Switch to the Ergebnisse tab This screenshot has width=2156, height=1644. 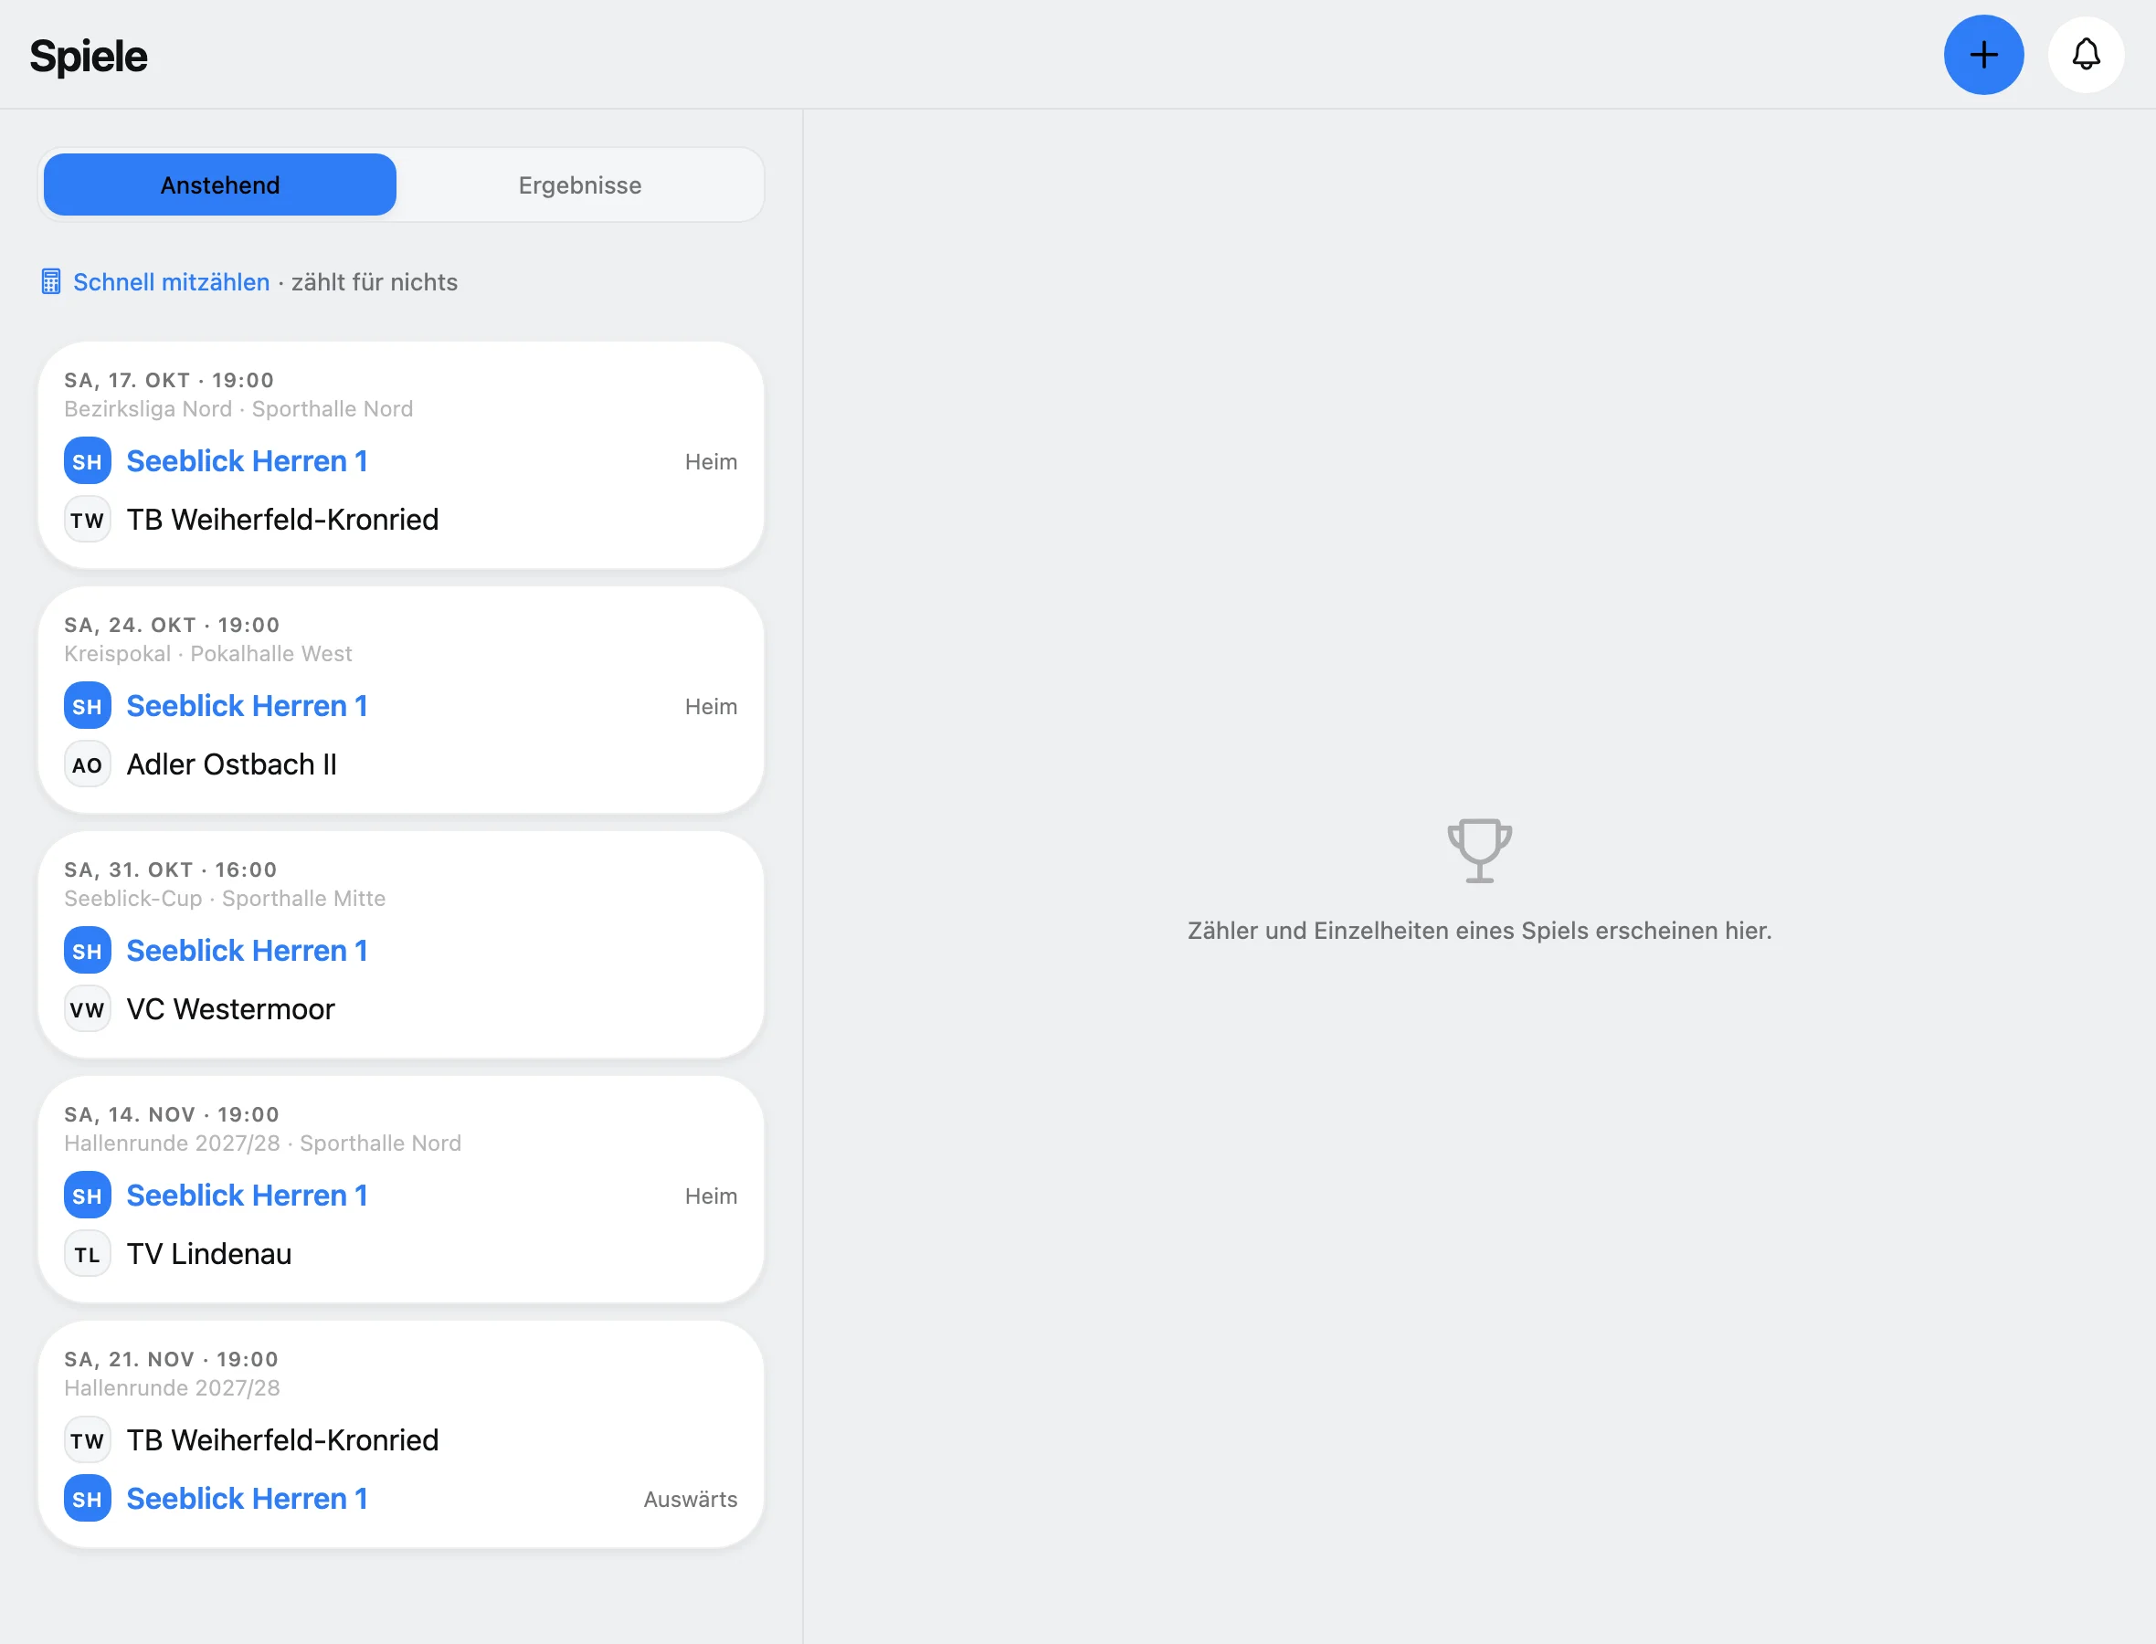[x=579, y=184]
